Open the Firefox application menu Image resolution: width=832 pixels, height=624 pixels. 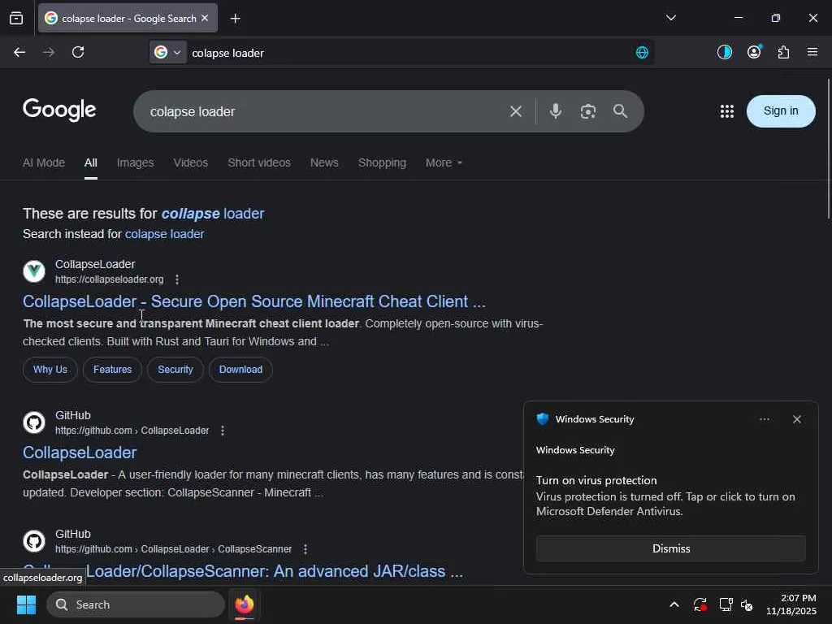coord(812,52)
